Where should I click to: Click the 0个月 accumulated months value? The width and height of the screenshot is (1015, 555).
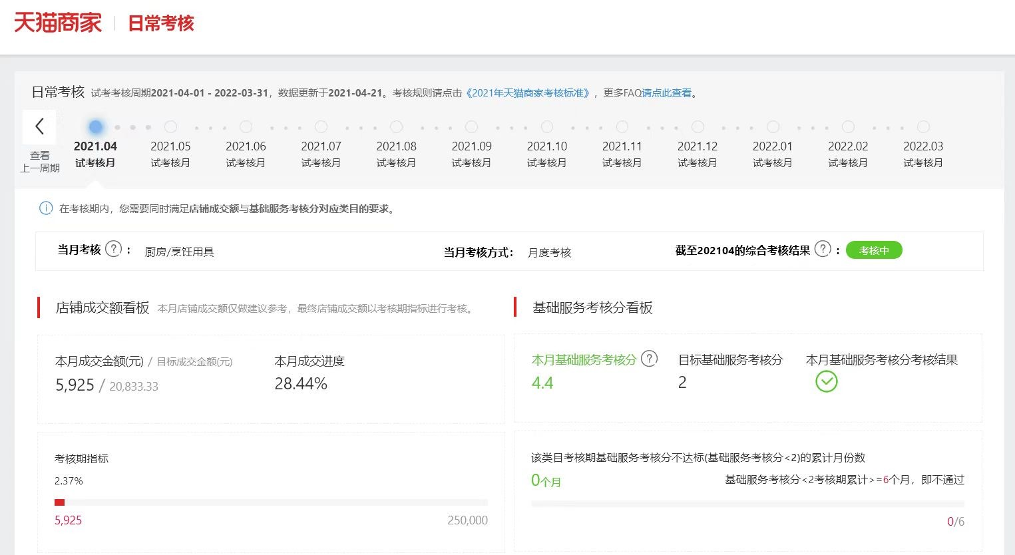click(546, 480)
